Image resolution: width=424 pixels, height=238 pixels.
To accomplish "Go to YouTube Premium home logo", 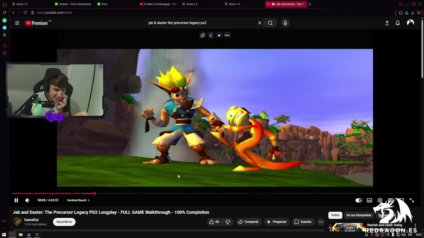I will point(36,23).
